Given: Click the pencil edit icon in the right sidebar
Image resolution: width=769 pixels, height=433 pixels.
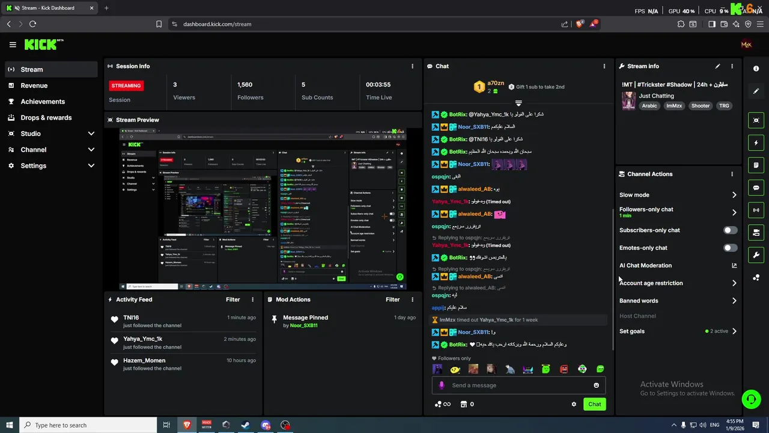Looking at the screenshot, I should [x=756, y=91].
